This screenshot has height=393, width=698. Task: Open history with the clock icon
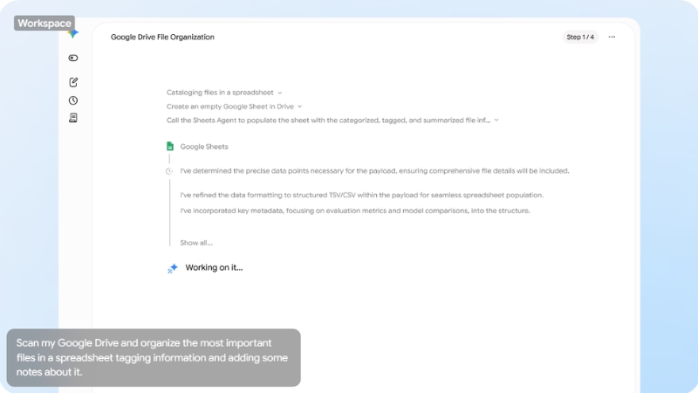click(73, 100)
